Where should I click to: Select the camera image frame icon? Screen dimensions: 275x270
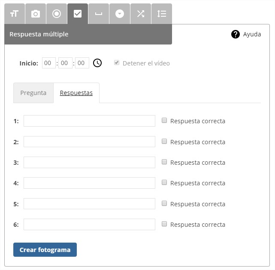click(x=36, y=14)
